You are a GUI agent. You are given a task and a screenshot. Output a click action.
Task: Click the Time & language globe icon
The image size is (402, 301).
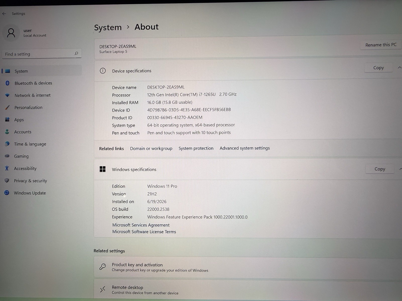(7, 144)
